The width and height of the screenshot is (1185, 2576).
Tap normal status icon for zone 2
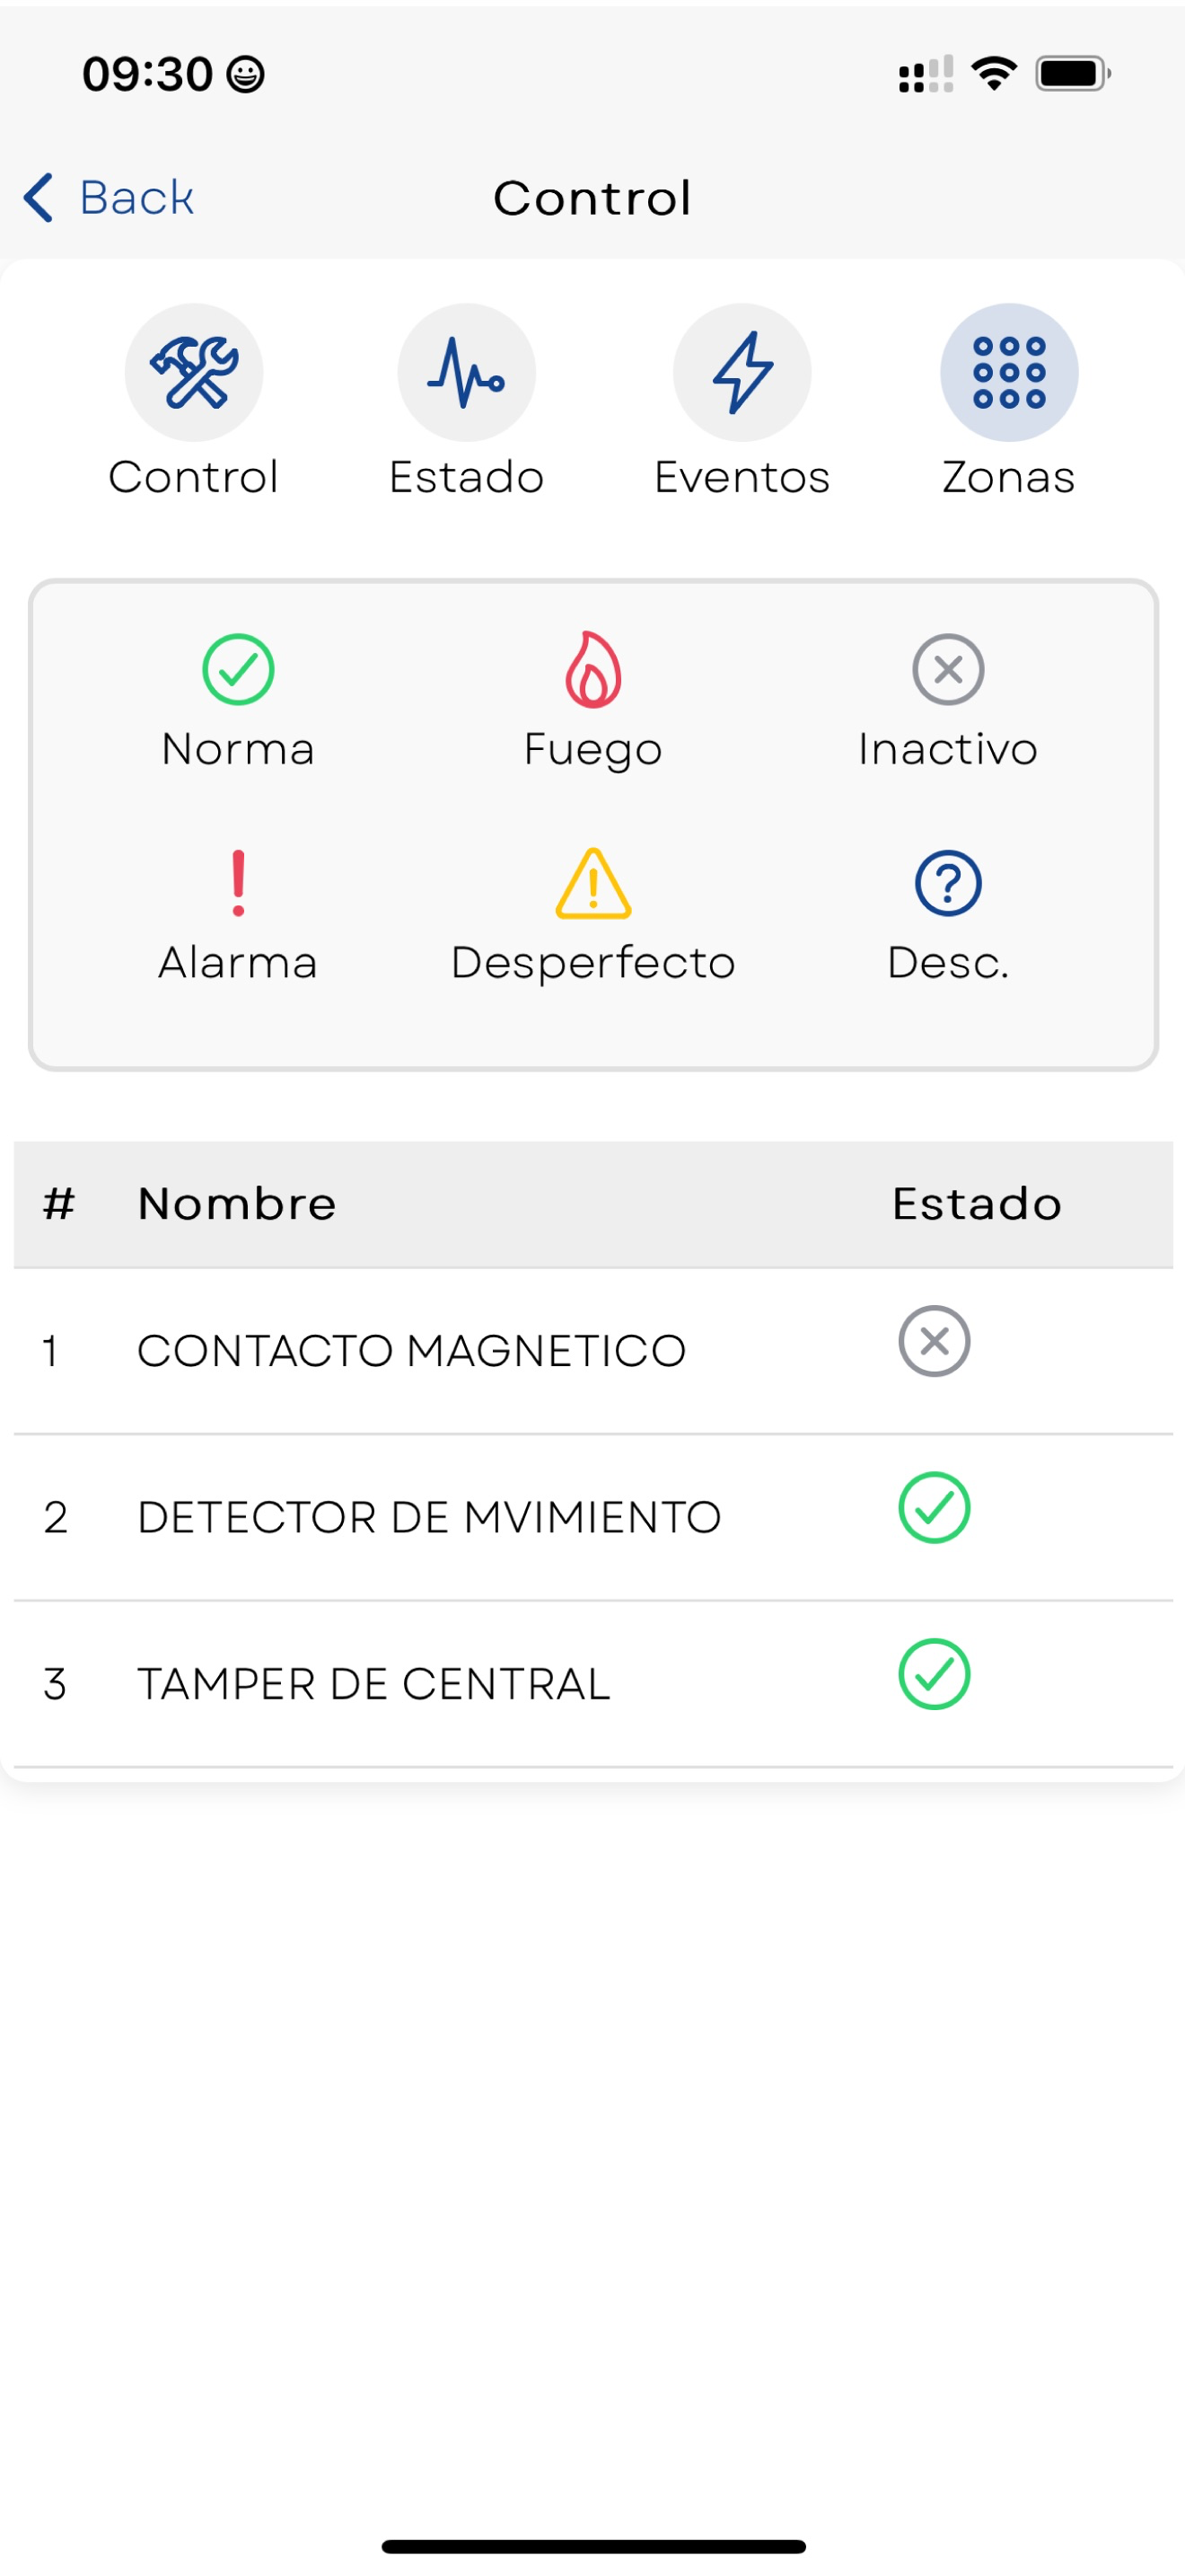pyautogui.click(x=934, y=1507)
